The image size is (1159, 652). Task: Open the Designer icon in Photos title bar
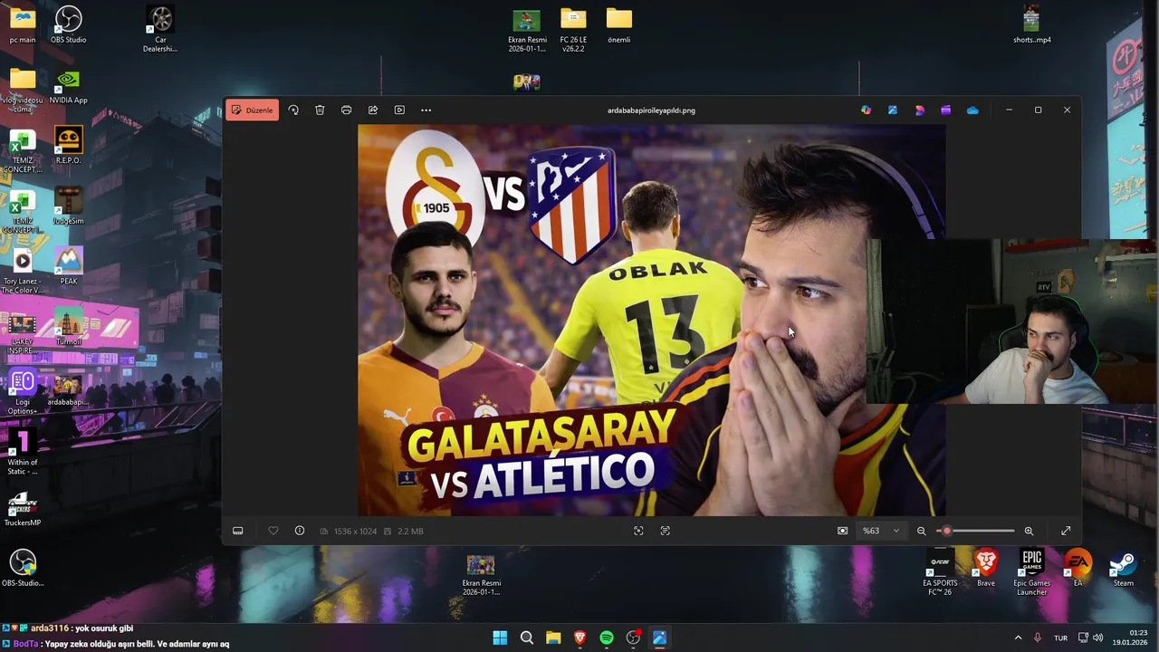pyautogui.click(x=920, y=110)
